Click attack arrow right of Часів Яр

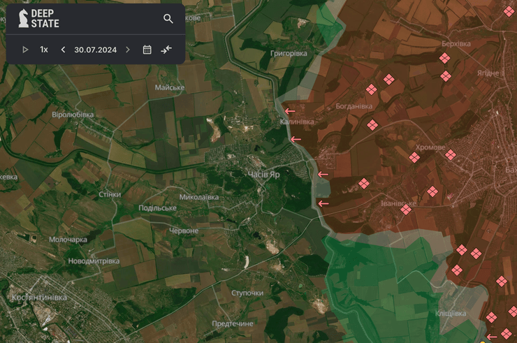(x=323, y=174)
